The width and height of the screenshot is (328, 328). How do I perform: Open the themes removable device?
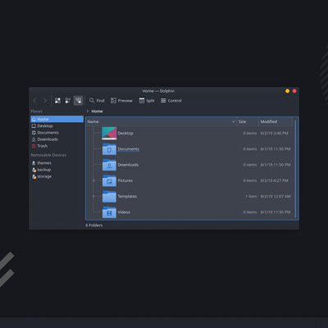coord(57,163)
